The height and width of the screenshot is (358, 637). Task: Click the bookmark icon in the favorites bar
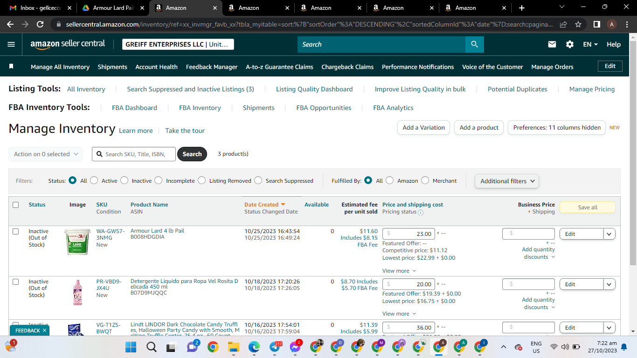(11, 67)
